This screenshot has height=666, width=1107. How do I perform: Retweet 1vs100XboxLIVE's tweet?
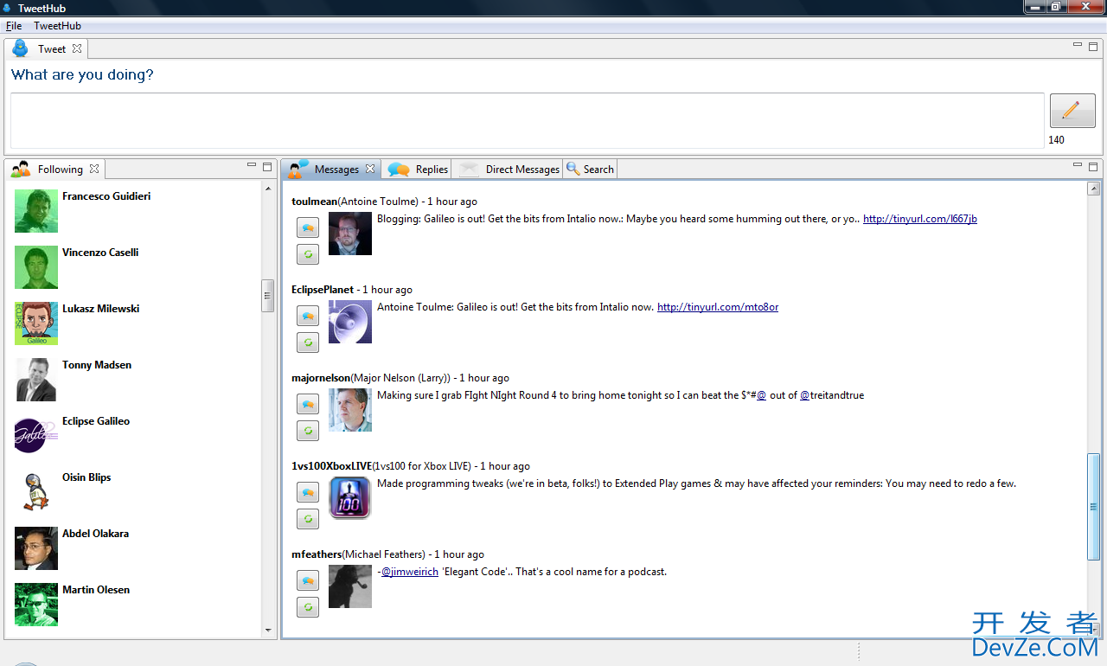(308, 519)
